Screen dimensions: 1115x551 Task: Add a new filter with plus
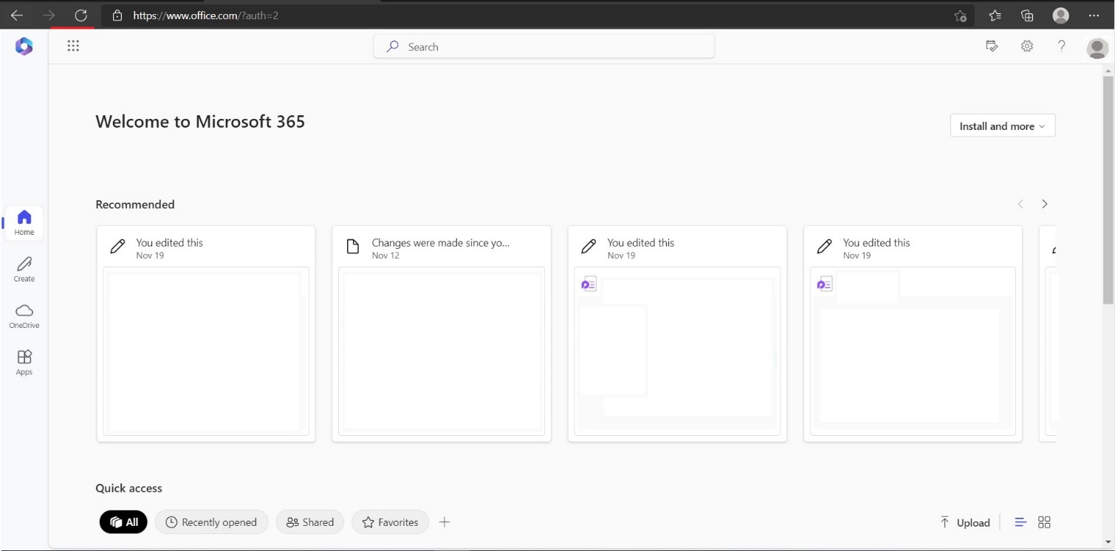pyautogui.click(x=444, y=521)
